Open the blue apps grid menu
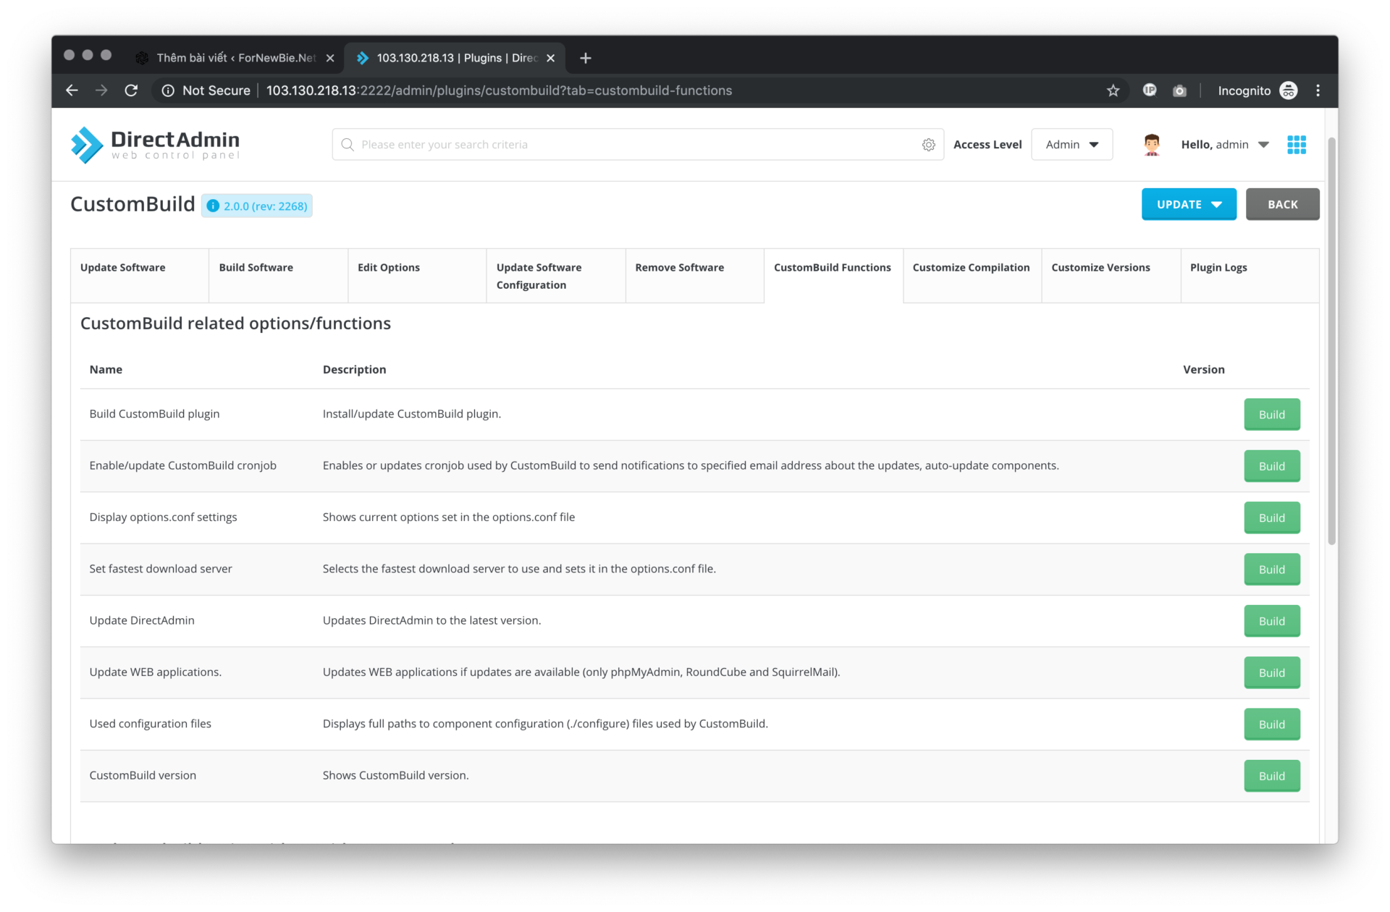This screenshot has width=1390, height=912. [1297, 145]
